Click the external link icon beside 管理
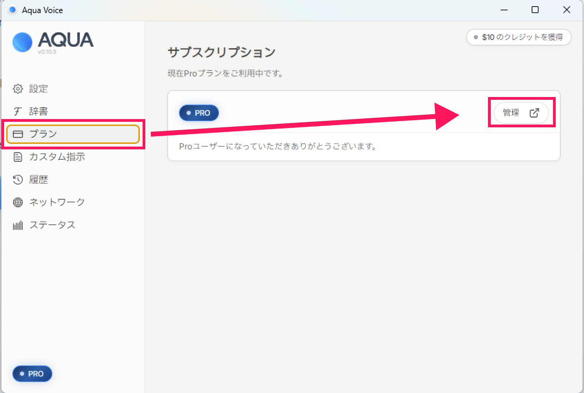This screenshot has width=584, height=393. (x=534, y=113)
